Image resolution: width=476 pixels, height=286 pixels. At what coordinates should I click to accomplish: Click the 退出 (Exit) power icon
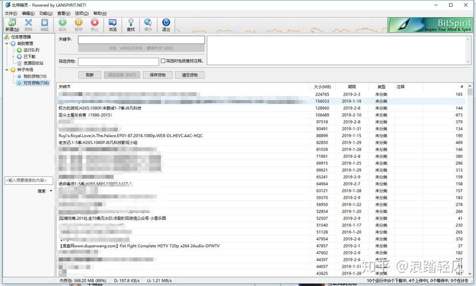coord(166,23)
